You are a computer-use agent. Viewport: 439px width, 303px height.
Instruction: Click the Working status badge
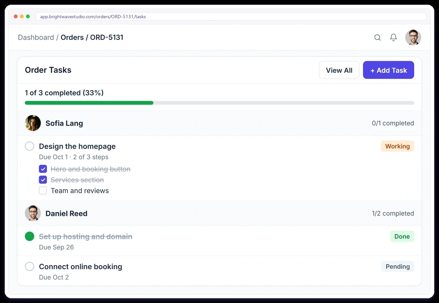pyautogui.click(x=397, y=146)
